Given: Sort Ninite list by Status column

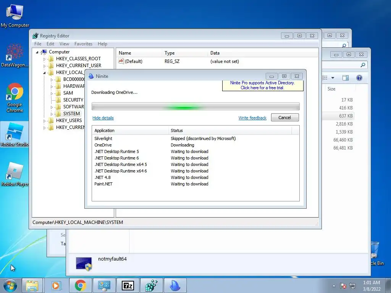Looking at the screenshot, I should coord(230,130).
